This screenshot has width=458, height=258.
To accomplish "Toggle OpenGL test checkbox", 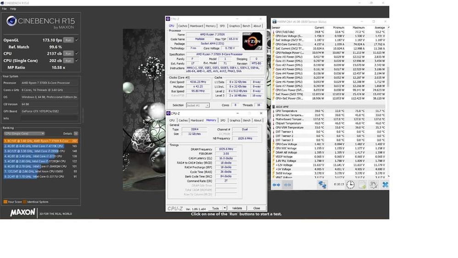I will click(x=77, y=40).
